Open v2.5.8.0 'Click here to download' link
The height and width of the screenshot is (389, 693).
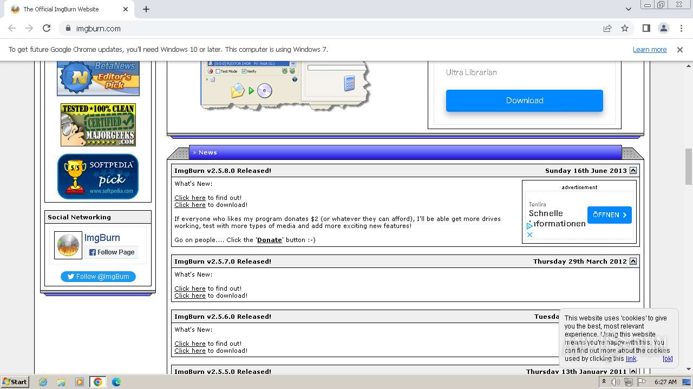tap(190, 205)
